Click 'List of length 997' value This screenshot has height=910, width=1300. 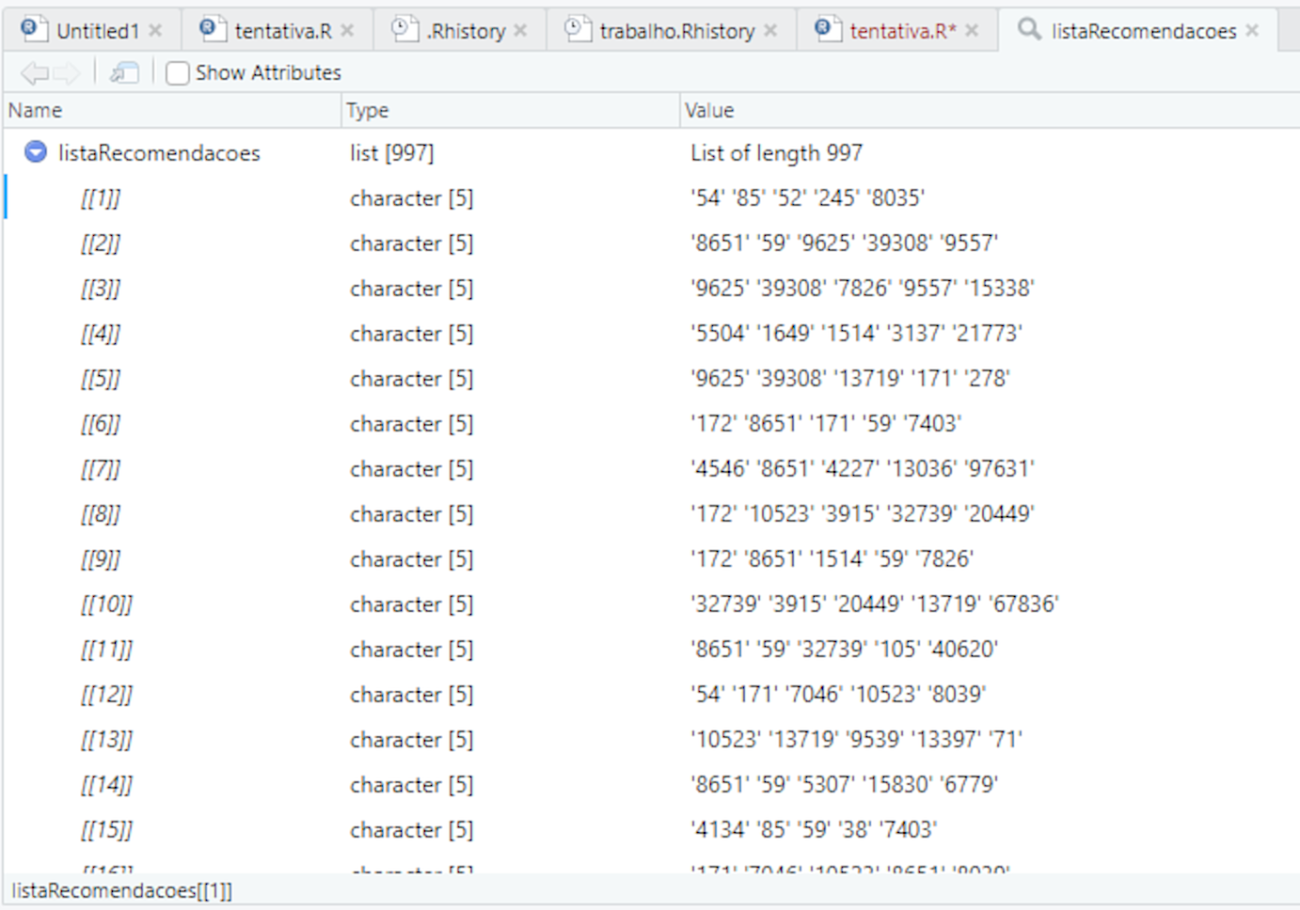pyautogui.click(x=776, y=152)
